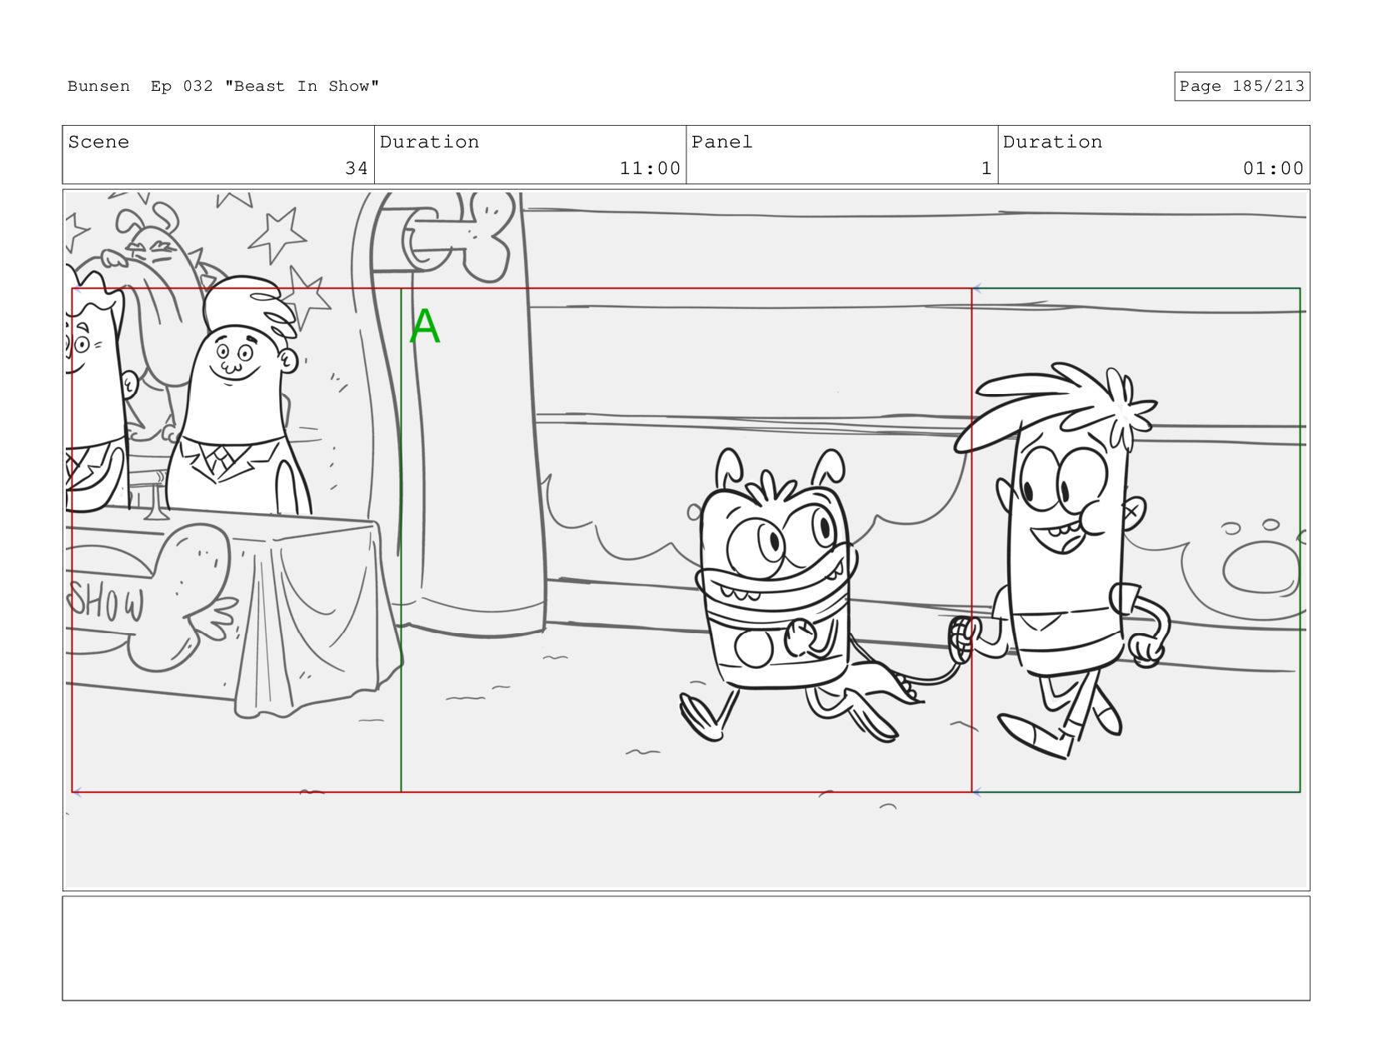This screenshot has width=1373, height=1063.
Task: Click the episode title 'Bunsen Ep 032 "Beast In Show"'
Action: [223, 86]
